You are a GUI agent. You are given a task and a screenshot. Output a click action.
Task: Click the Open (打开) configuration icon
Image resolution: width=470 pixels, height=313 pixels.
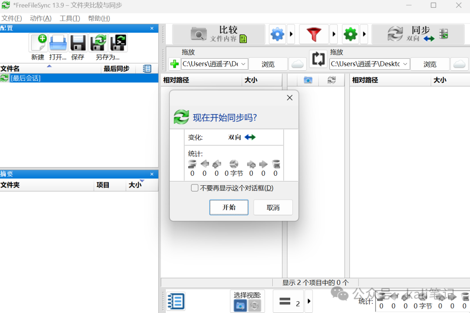pos(58,43)
